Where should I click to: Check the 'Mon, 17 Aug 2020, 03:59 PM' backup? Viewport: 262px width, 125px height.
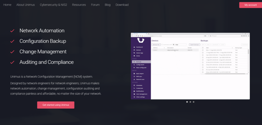tap(203, 50)
